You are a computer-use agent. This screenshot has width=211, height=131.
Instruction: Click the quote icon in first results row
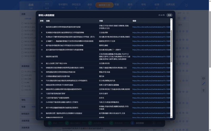click(x=183, y=31)
